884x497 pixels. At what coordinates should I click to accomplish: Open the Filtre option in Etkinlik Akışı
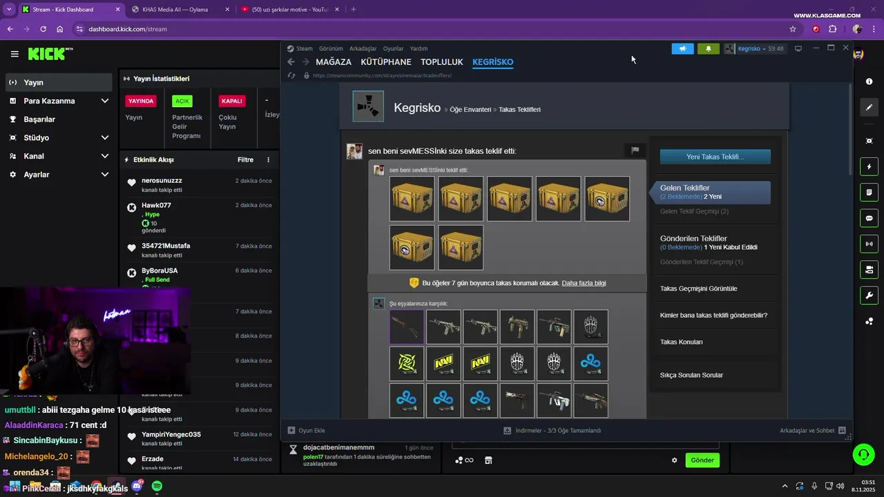pos(245,159)
